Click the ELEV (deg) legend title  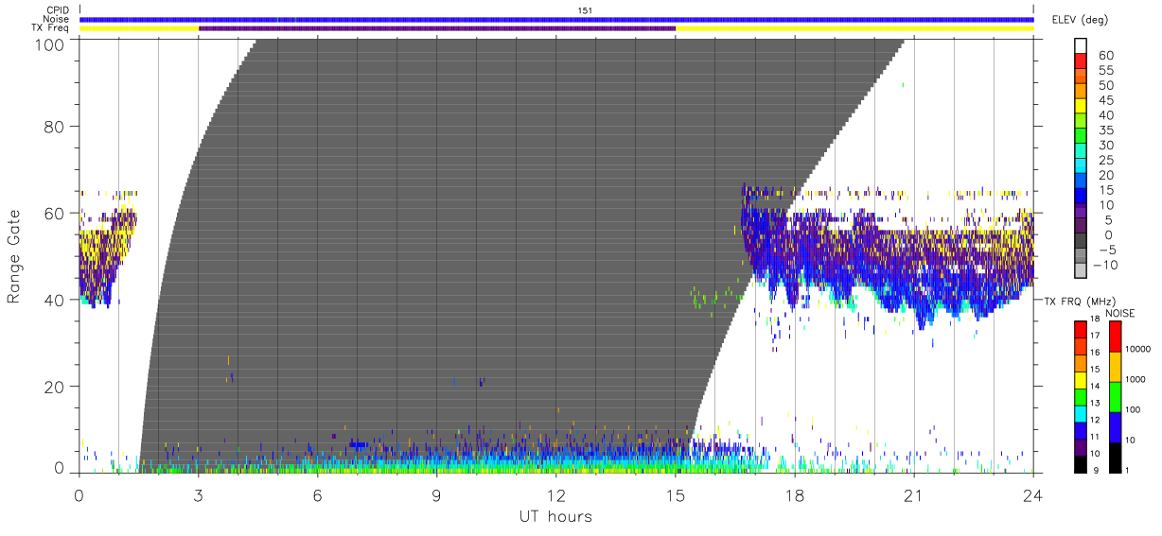click(x=1080, y=19)
